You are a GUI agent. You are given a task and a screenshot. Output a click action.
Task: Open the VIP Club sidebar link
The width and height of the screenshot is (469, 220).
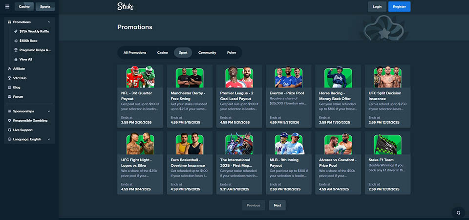click(x=20, y=78)
